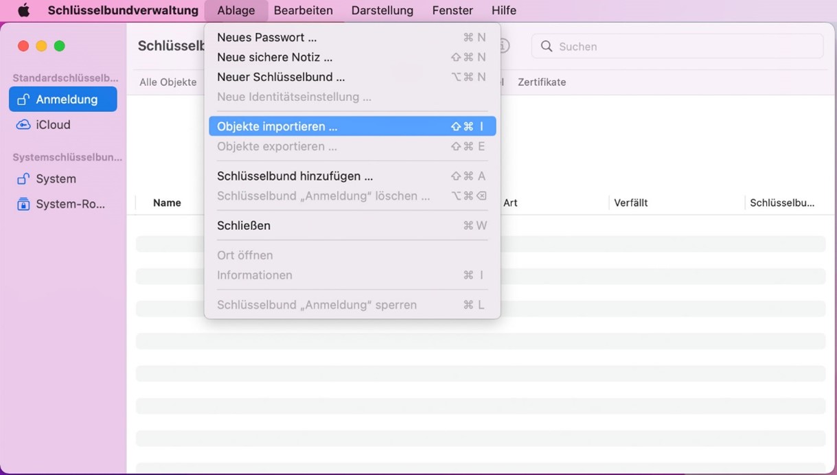
Task: Click the magnifying glass search icon
Action: click(547, 47)
